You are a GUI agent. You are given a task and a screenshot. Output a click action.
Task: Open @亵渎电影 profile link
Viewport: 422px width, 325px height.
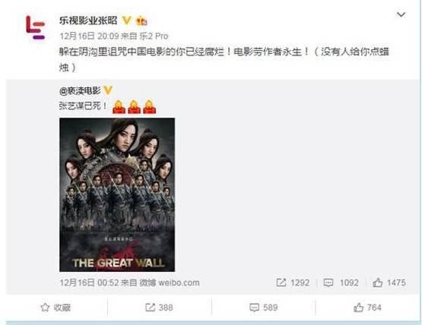click(x=80, y=91)
